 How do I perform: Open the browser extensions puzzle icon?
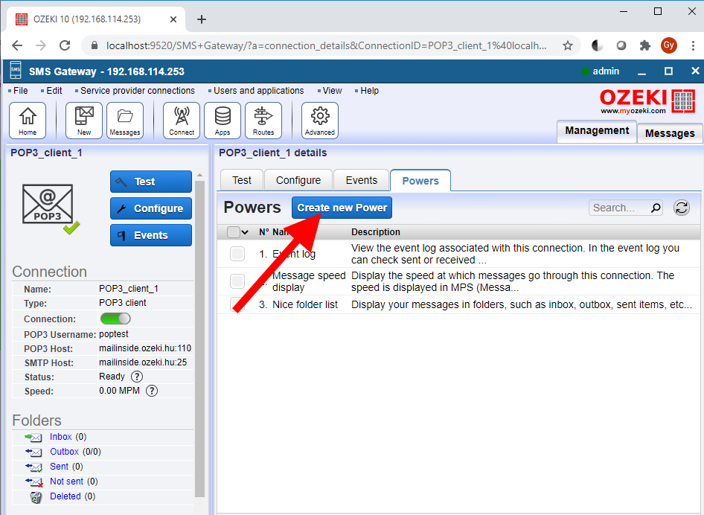coord(644,45)
